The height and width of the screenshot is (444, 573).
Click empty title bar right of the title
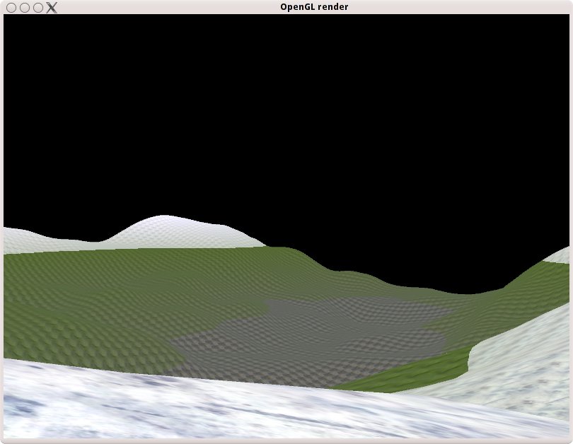pyautogui.click(x=460, y=7)
